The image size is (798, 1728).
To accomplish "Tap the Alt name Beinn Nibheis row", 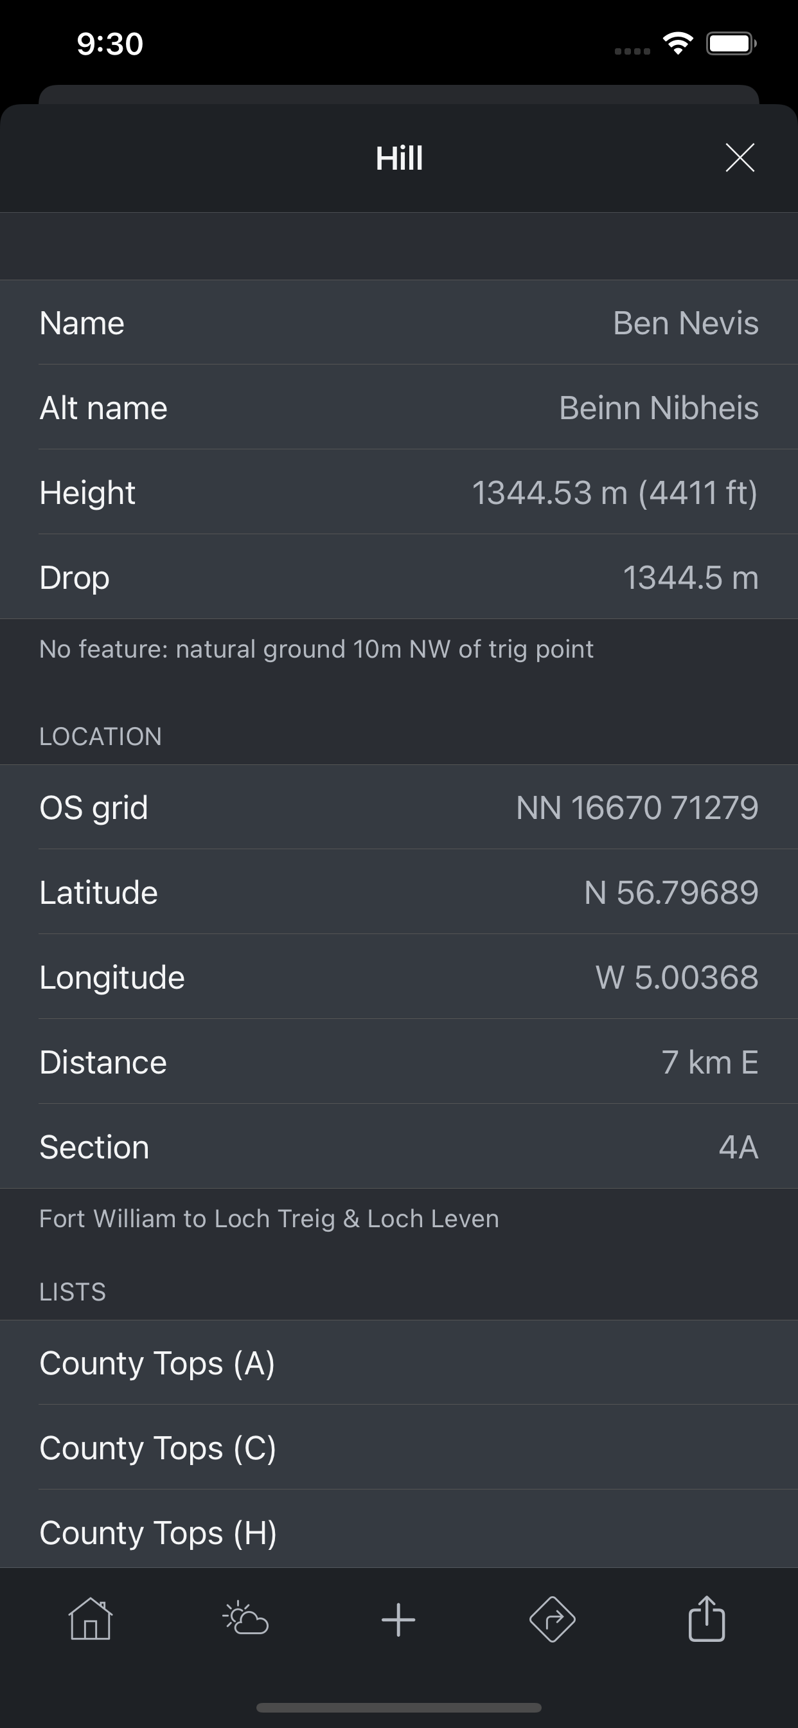I will 398,407.
